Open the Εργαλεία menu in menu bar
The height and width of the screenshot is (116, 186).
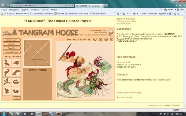45,10
